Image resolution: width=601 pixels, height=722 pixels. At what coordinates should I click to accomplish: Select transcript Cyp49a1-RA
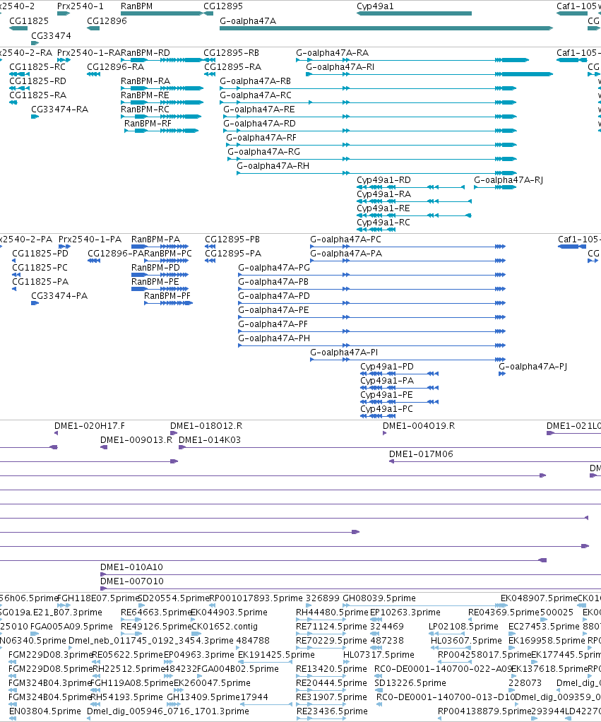click(x=383, y=194)
